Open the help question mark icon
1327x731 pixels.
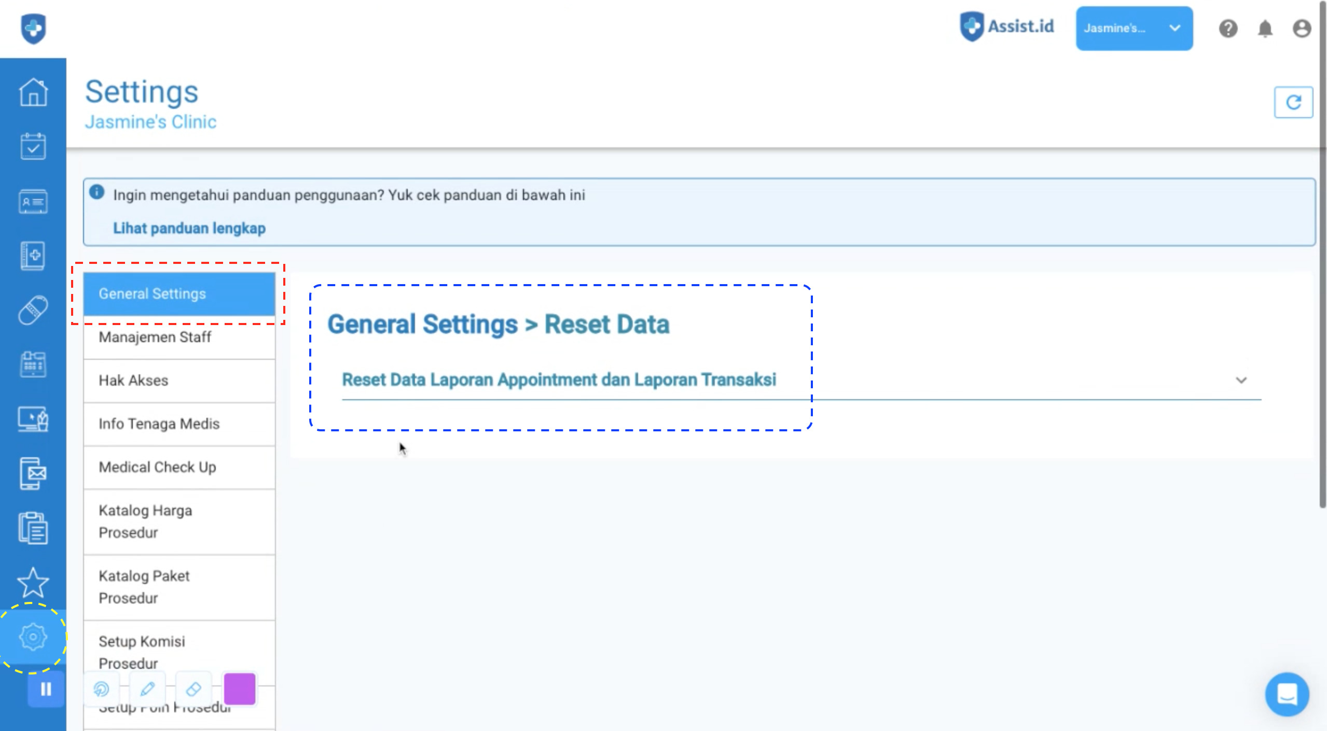[x=1228, y=29]
